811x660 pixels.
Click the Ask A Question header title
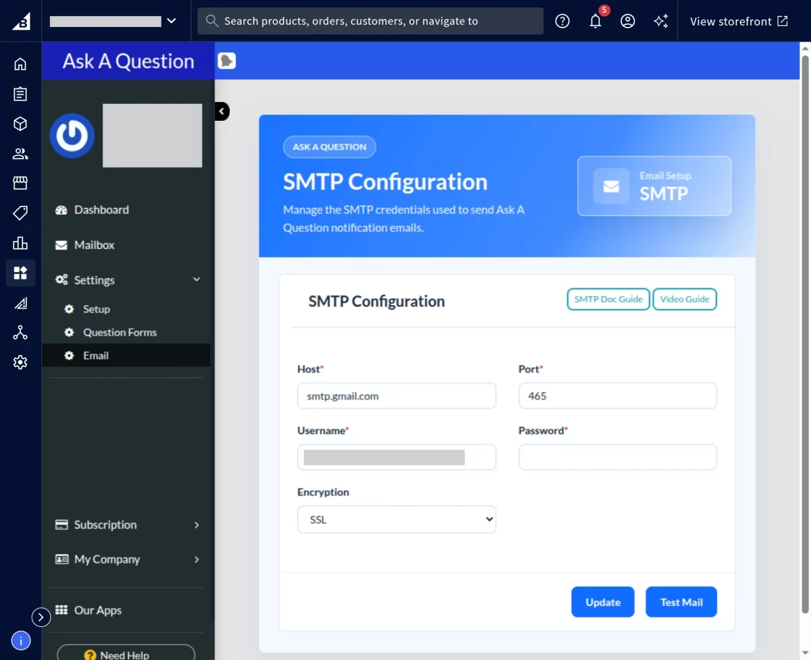point(128,61)
